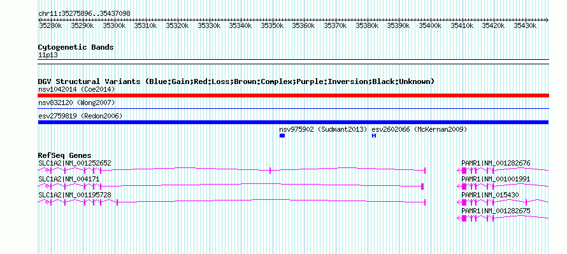This screenshot has height=254, width=567.
Task: Click the esv2602066 (McKernan2009) label
Action: [x=419, y=129]
